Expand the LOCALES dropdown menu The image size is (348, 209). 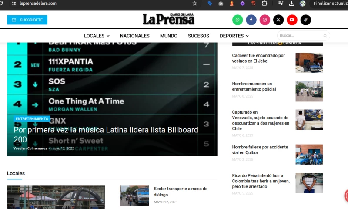[97, 36]
